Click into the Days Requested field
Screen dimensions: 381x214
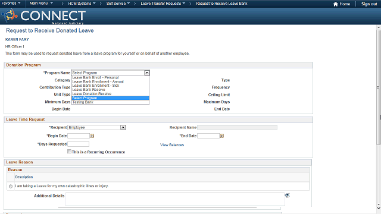coord(78,144)
